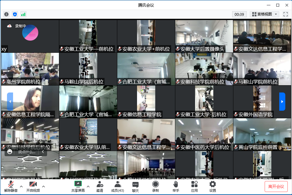Maximize the 腾讯会议 window

278,5
